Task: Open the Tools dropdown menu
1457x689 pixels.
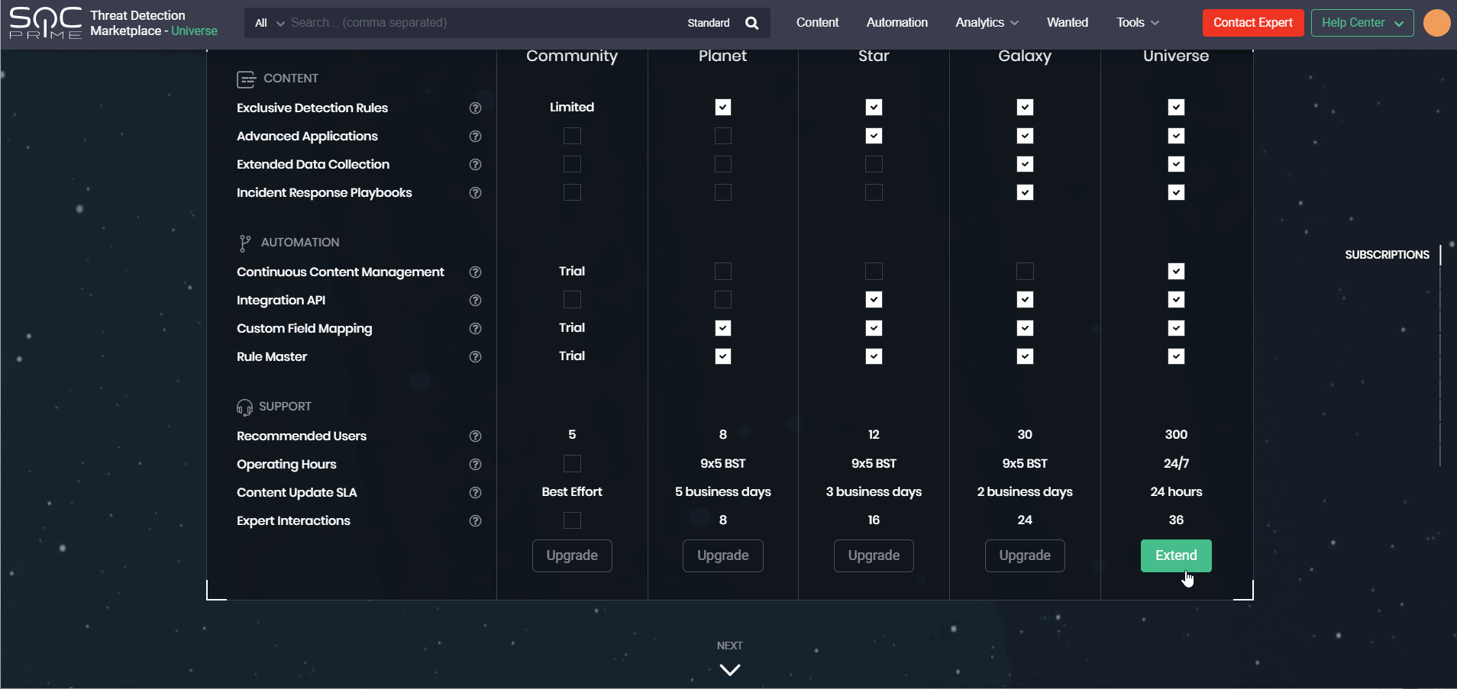Action: point(1137,23)
